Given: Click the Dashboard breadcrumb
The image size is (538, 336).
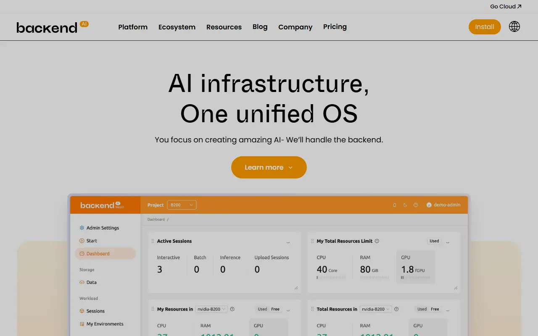Looking at the screenshot, I should (x=156, y=219).
